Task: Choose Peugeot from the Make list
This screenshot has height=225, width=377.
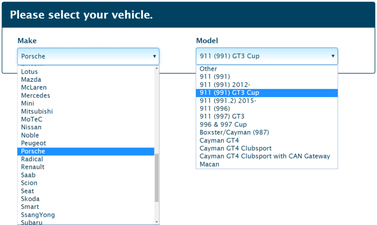Action: [86, 143]
